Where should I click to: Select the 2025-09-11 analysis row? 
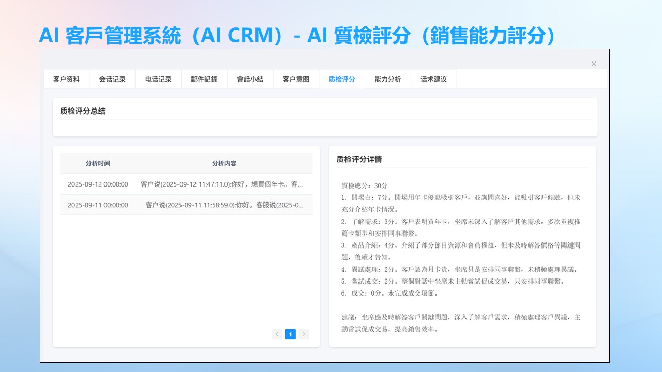click(x=186, y=205)
